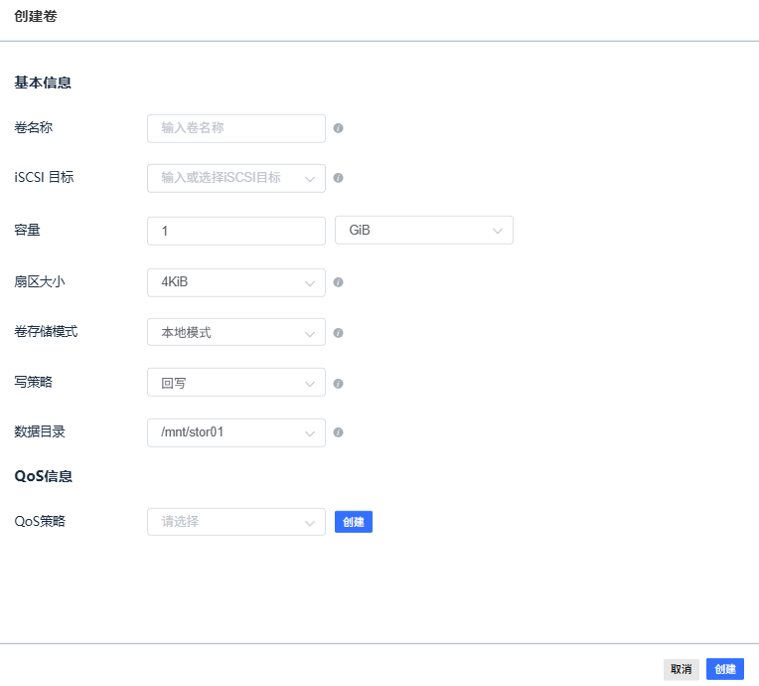Click the info icon beside iSCSI 目标 dropdown
This screenshot has width=759, height=686.
[339, 178]
